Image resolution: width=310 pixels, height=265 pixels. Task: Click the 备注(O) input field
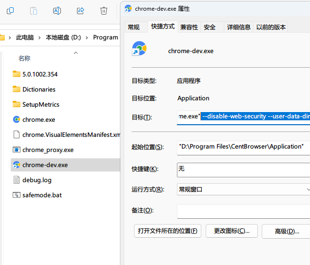click(244, 211)
